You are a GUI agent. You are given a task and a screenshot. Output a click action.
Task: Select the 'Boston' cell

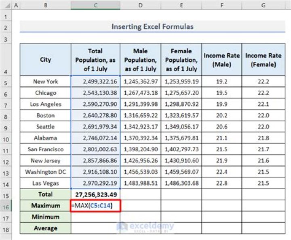coord(45,115)
